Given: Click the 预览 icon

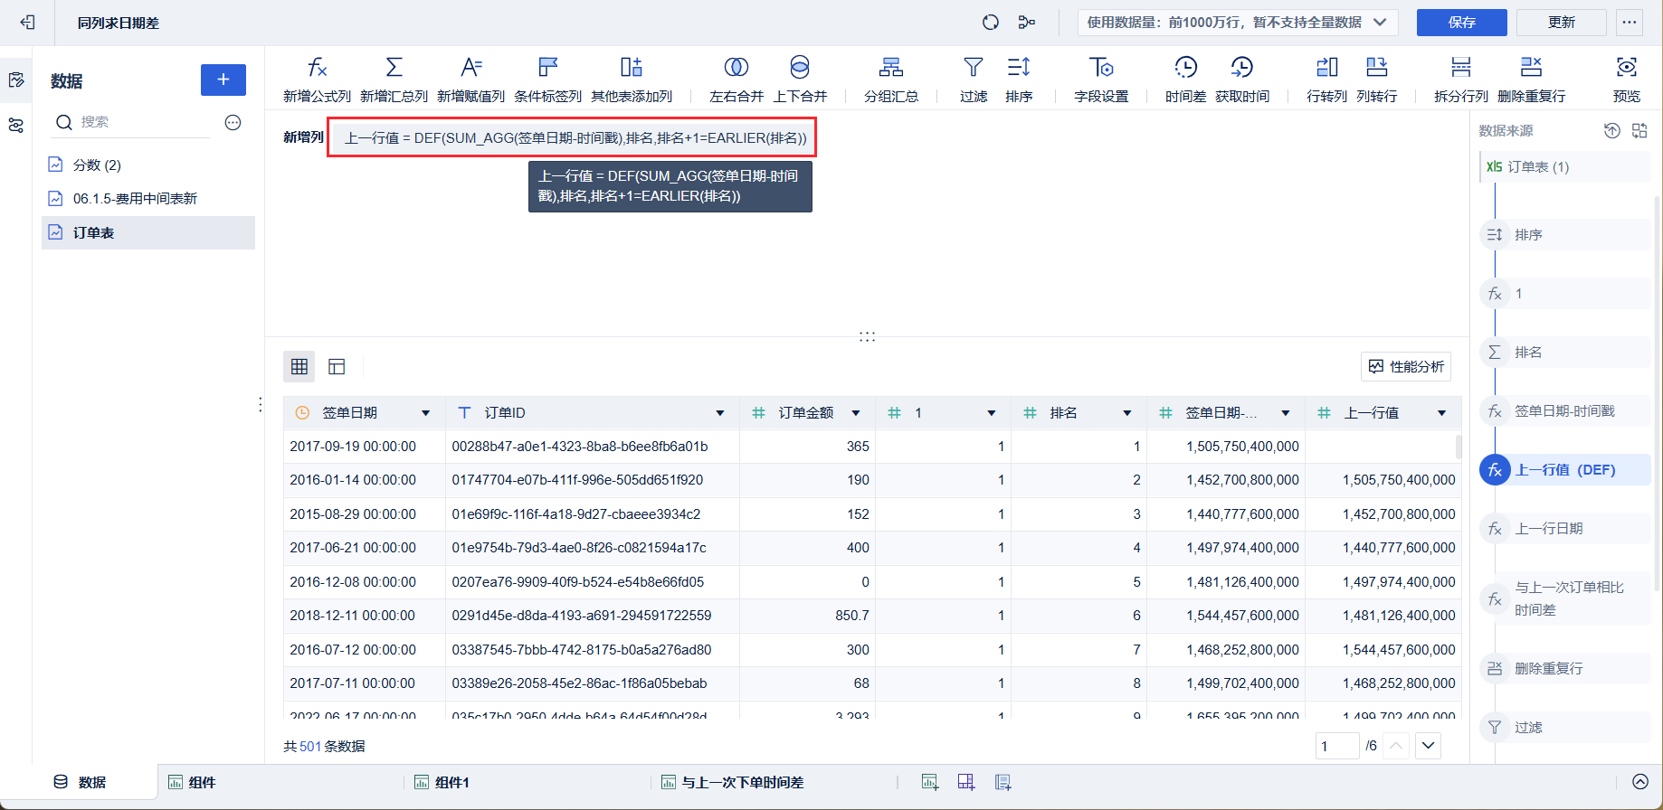Looking at the screenshot, I should click(1626, 80).
